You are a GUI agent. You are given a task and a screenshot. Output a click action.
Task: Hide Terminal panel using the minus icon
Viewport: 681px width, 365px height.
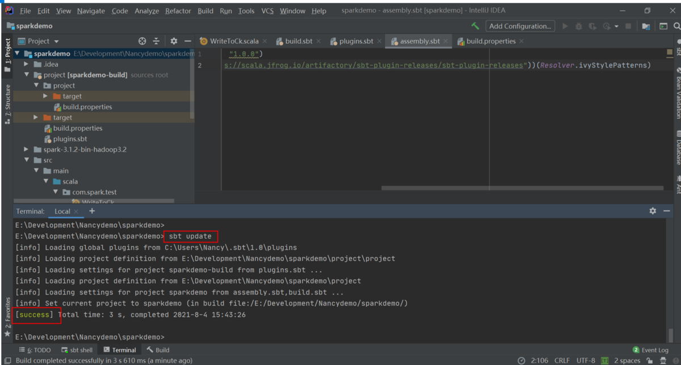click(x=667, y=211)
